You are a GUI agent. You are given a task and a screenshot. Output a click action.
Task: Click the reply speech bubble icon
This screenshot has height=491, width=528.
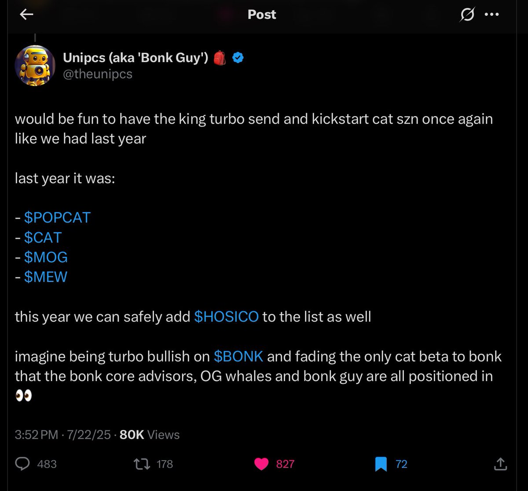coord(23,464)
